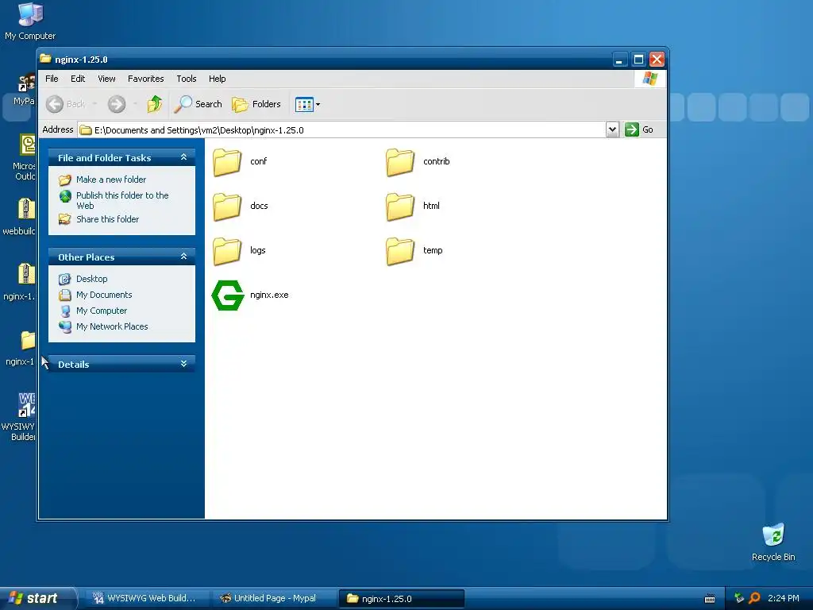Click the magnifier icon in system tray
The width and height of the screenshot is (813, 610).
754,598
